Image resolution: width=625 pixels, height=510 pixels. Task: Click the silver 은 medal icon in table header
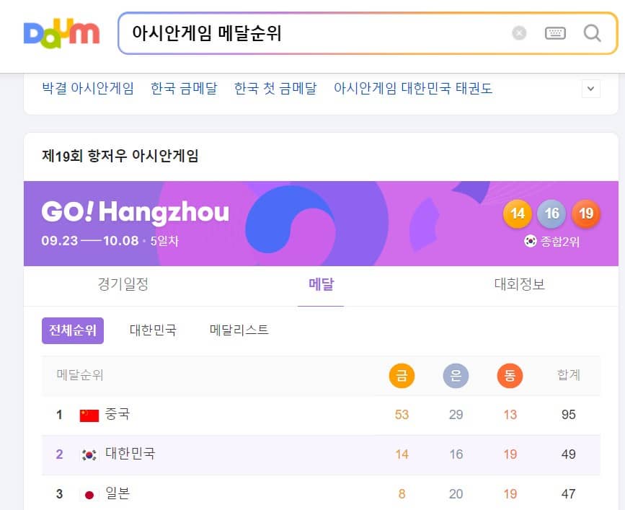[456, 375]
